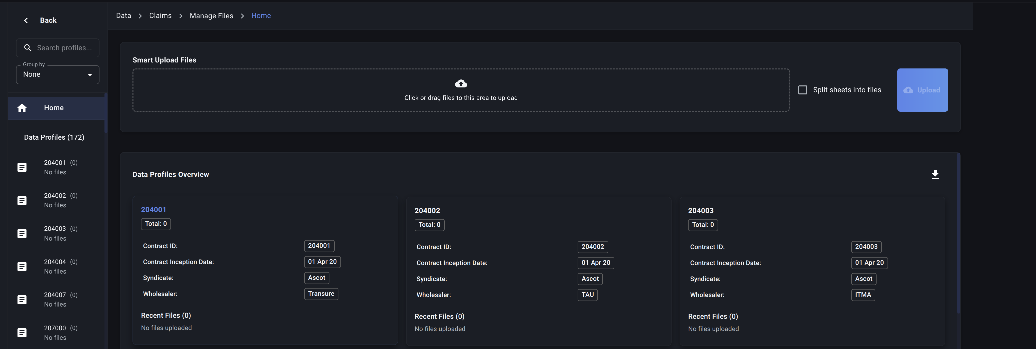1036x349 pixels.
Task: Click the Group by dropdown arrow
Action: [90, 75]
